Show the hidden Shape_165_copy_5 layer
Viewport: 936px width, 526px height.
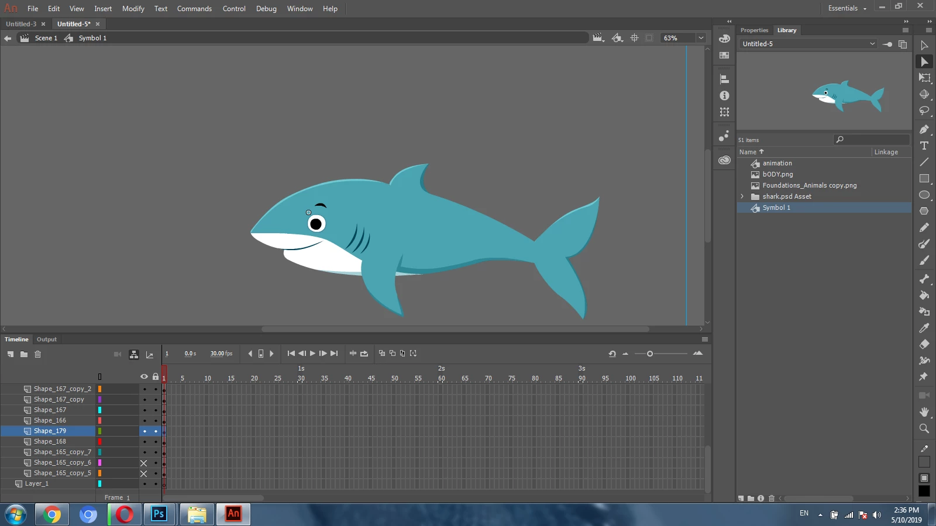[144, 473]
